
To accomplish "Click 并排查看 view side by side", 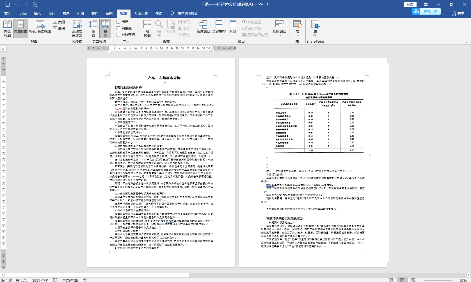I will (252, 22).
